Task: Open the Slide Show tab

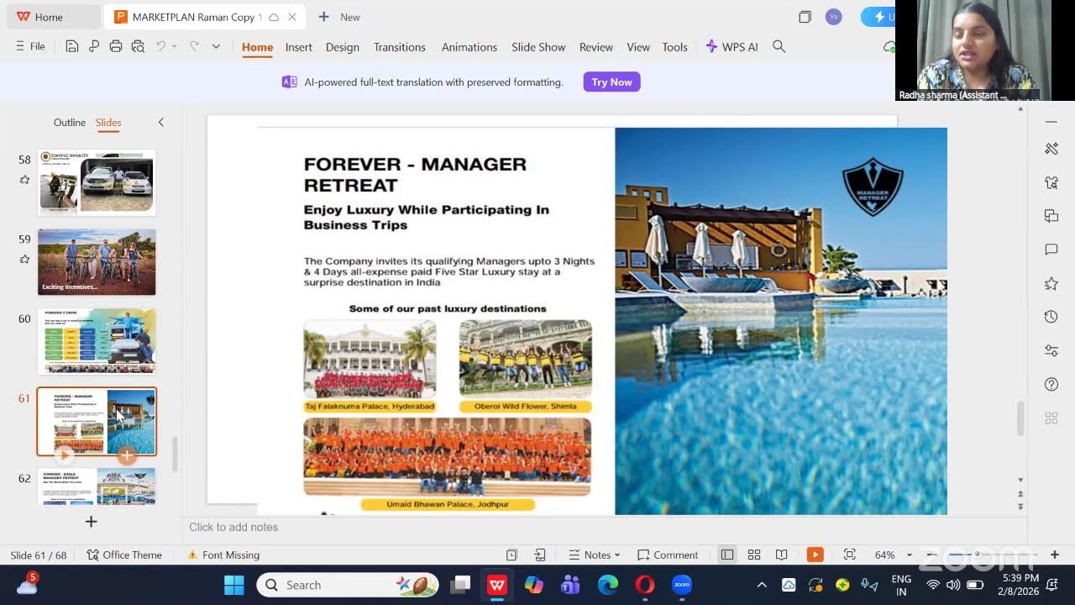Action: tap(538, 47)
